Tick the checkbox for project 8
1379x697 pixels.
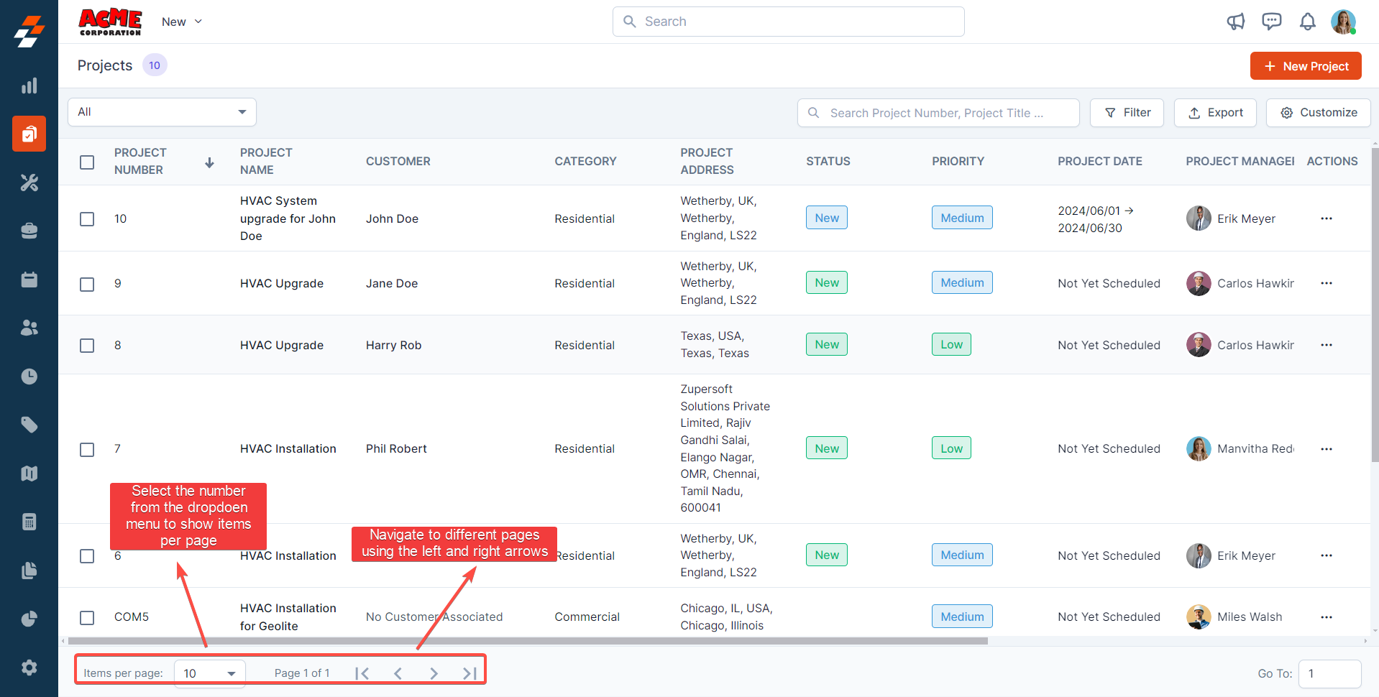[x=87, y=346]
